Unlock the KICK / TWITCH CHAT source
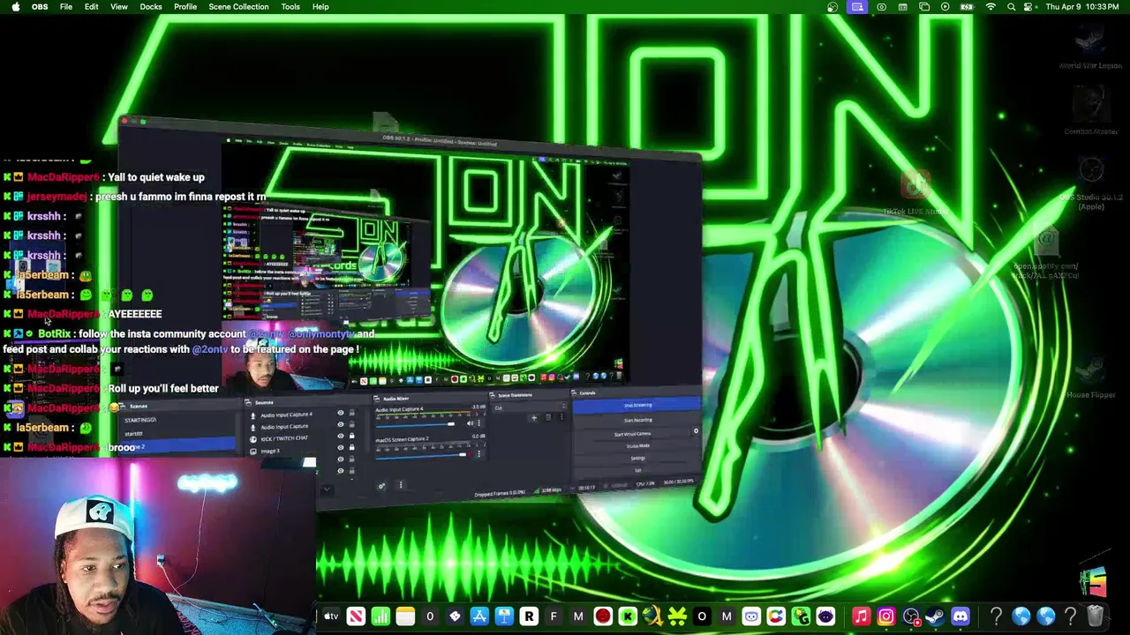Image resolution: width=1130 pixels, height=635 pixels. (351, 436)
